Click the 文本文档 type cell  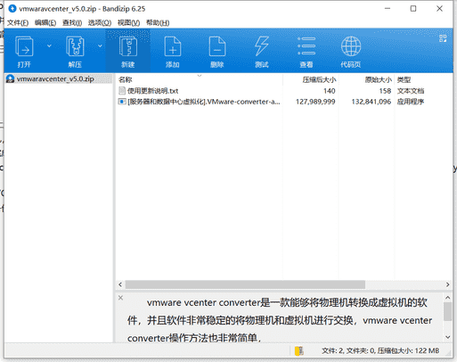(x=411, y=91)
